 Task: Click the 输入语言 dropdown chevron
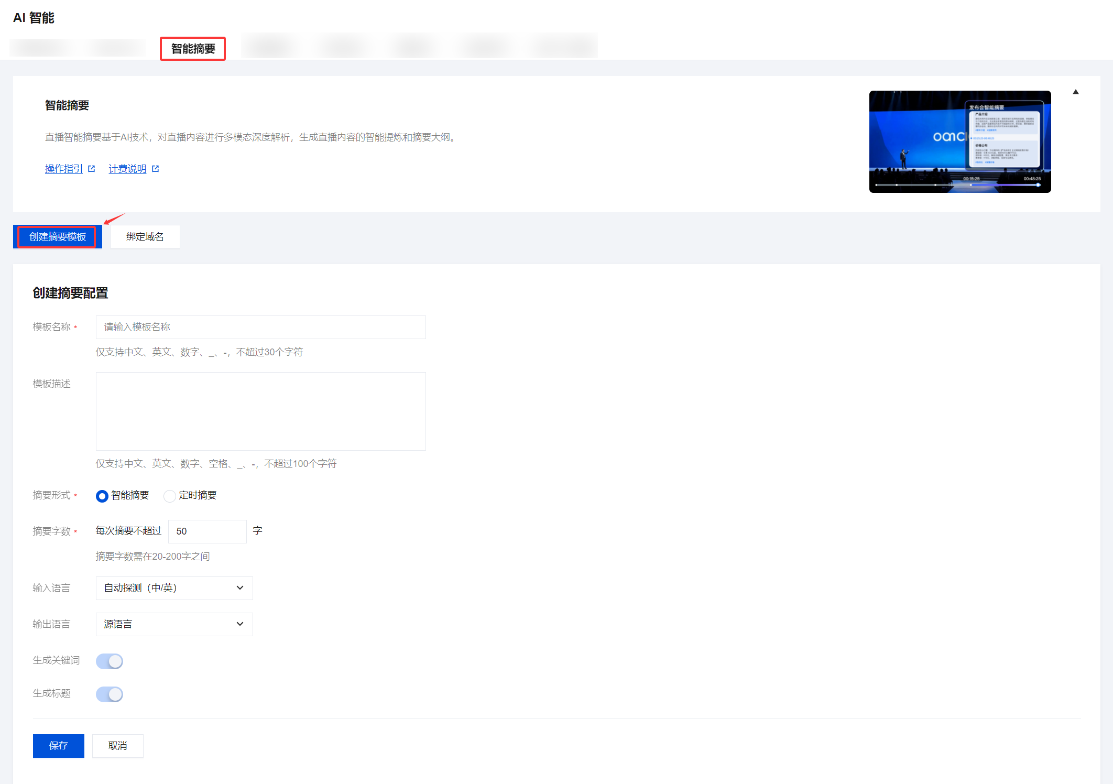tap(240, 588)
